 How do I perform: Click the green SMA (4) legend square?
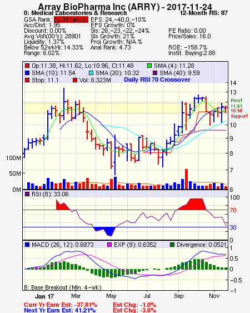click(149, 66)
